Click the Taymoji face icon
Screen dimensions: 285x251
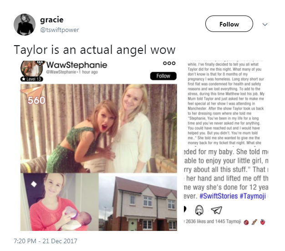[199, 210]
